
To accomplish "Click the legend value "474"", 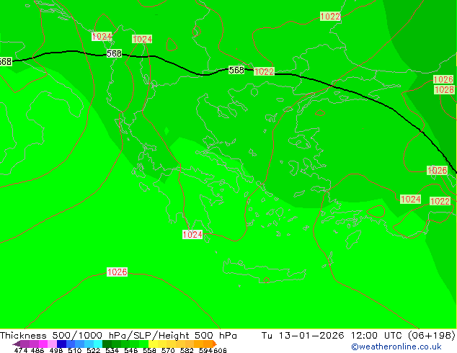I will click(21, 350).
